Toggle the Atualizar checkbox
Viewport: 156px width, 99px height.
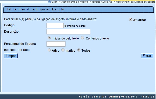click(131, 19)
